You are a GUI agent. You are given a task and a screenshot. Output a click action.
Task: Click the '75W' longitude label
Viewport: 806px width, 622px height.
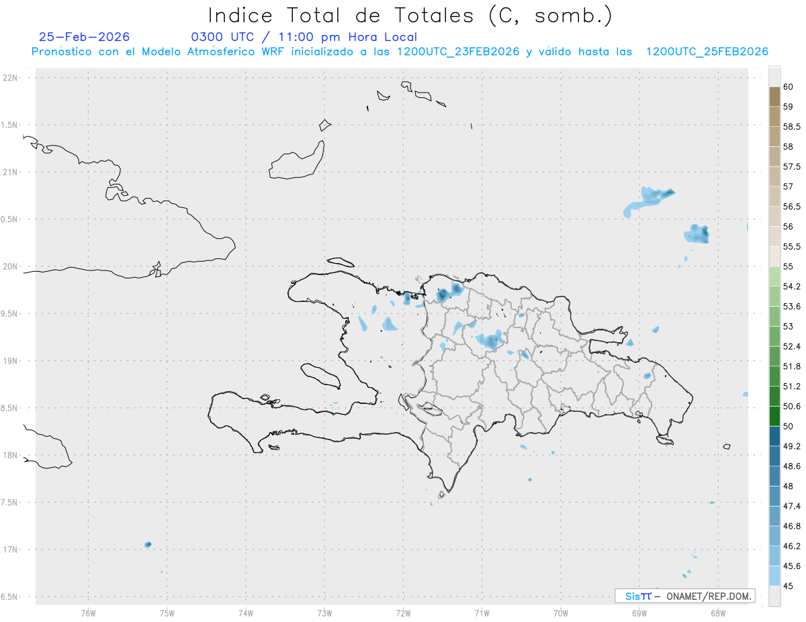tap(167, 613)
